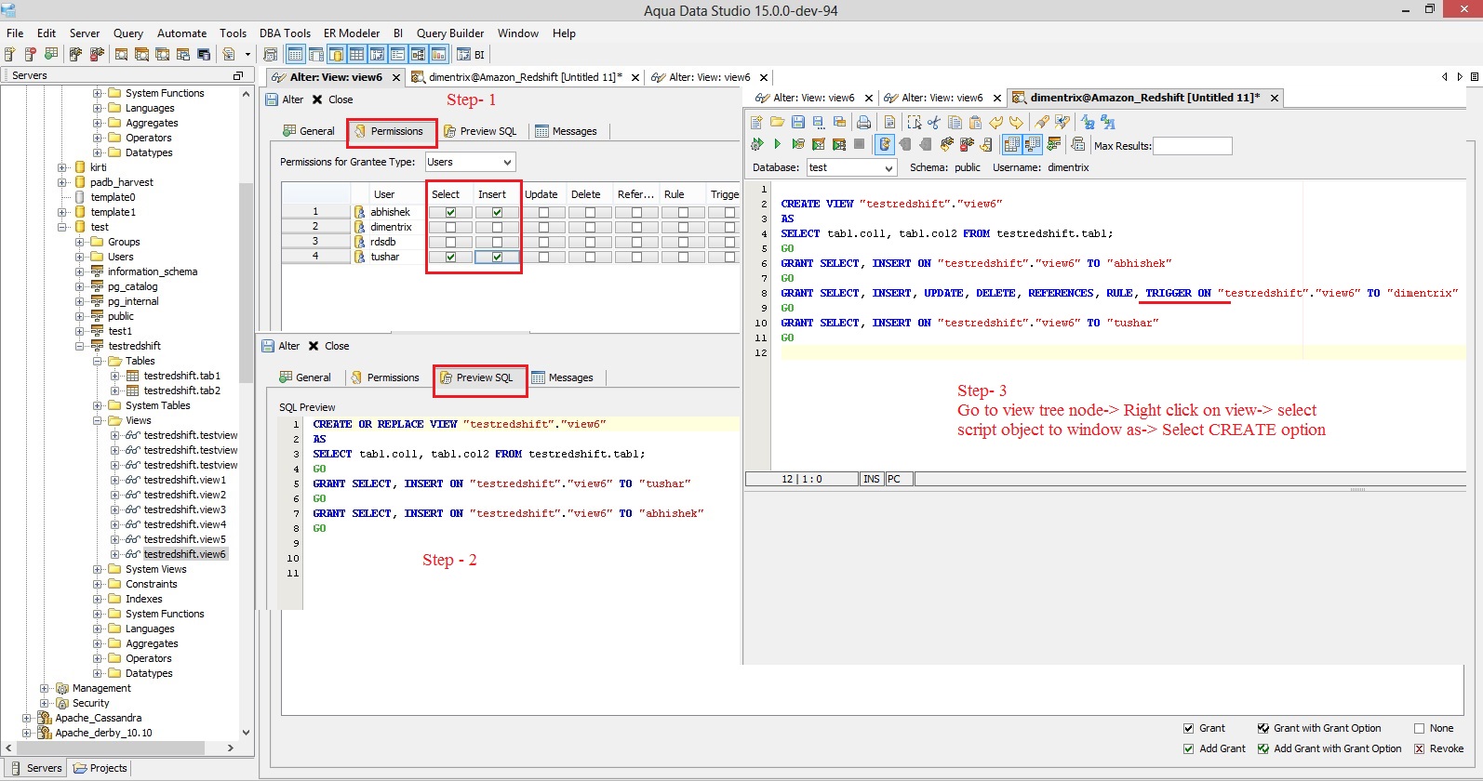Select testredshift.tab1 table in the tree
1483x781 pixels.
(x=182, y=376)
